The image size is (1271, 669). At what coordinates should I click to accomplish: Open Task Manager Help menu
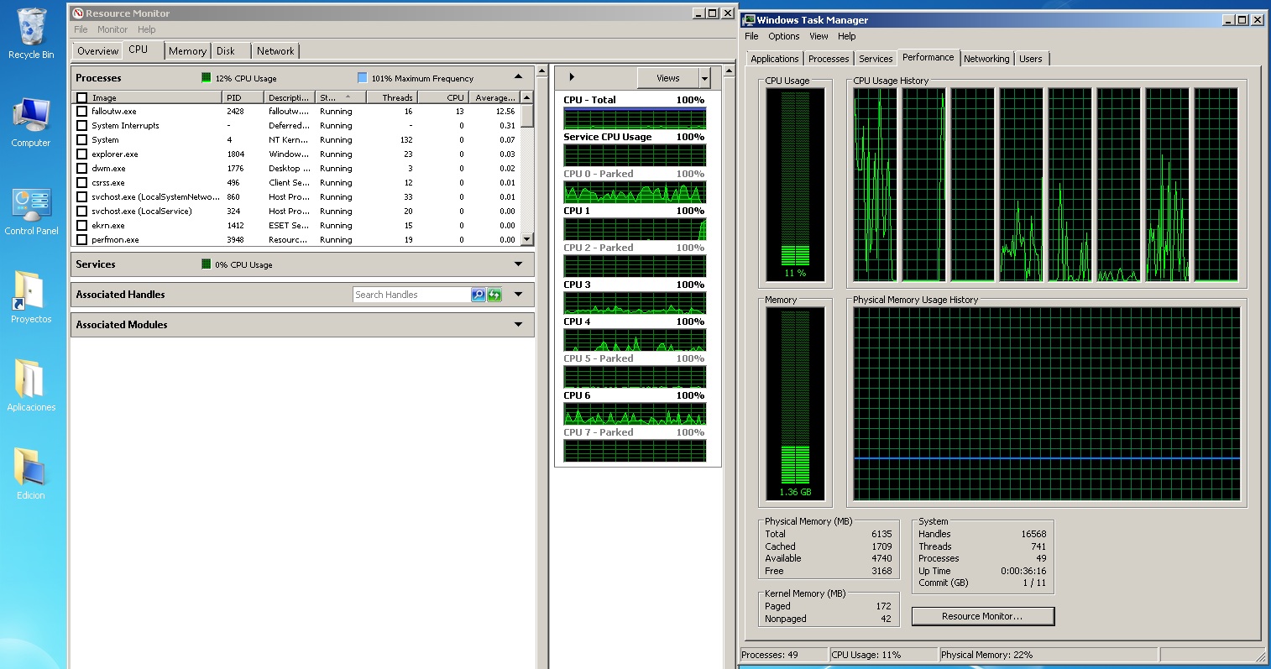coord(847,36)
